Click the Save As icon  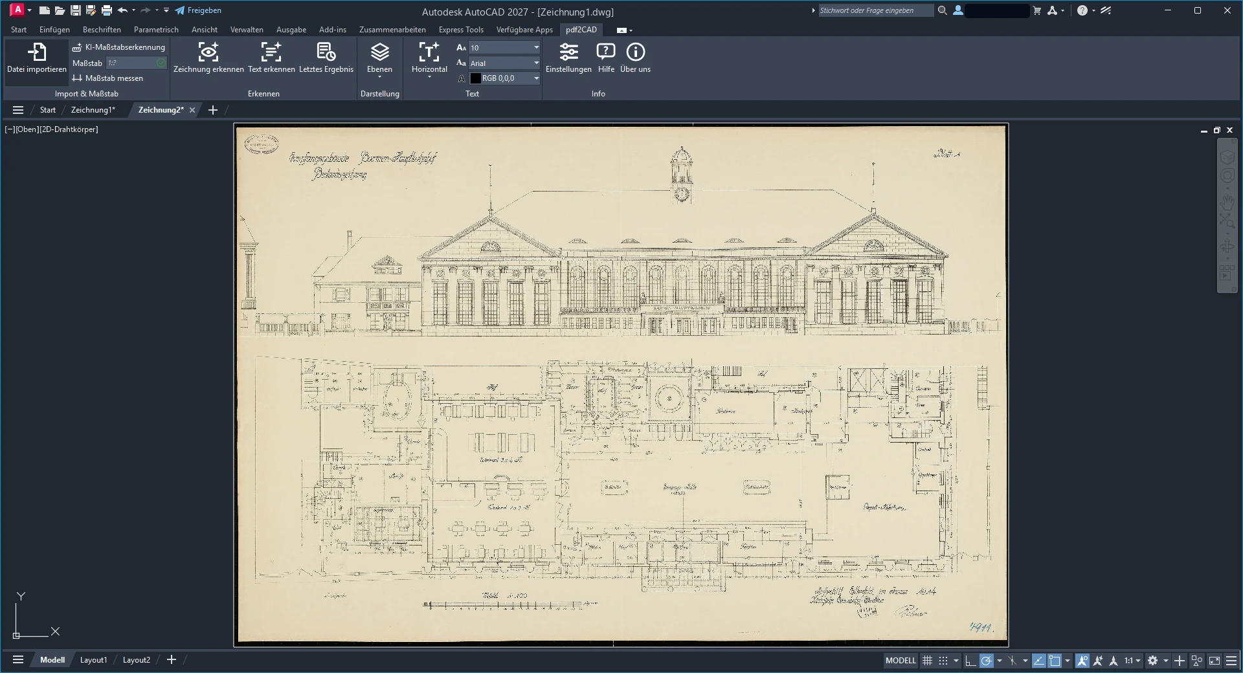point(91,10)
